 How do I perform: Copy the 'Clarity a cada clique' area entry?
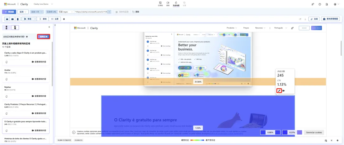pos(7,62)
